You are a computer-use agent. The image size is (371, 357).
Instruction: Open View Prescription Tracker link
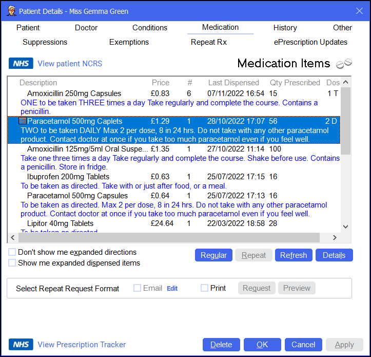tap(82, 345)
